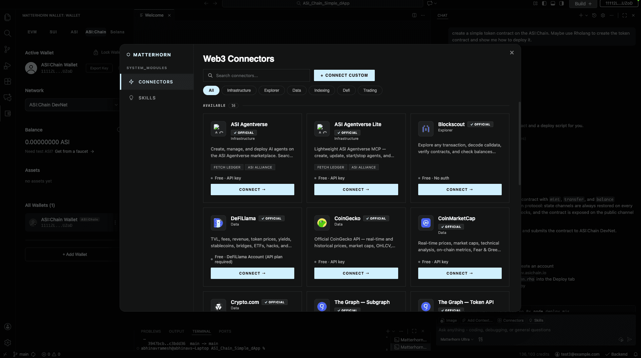Click split editor icon in Welcome tab bar

414,15
